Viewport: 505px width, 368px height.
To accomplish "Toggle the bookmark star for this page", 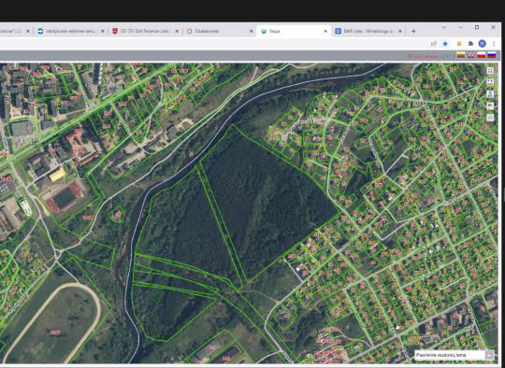I will [445, 43].
